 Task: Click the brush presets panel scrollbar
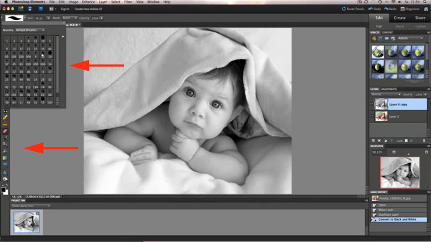(57, 70)
